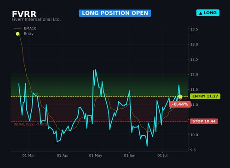
Task: Click the INITIAL RISK annotation text
Action: point(30,124)
